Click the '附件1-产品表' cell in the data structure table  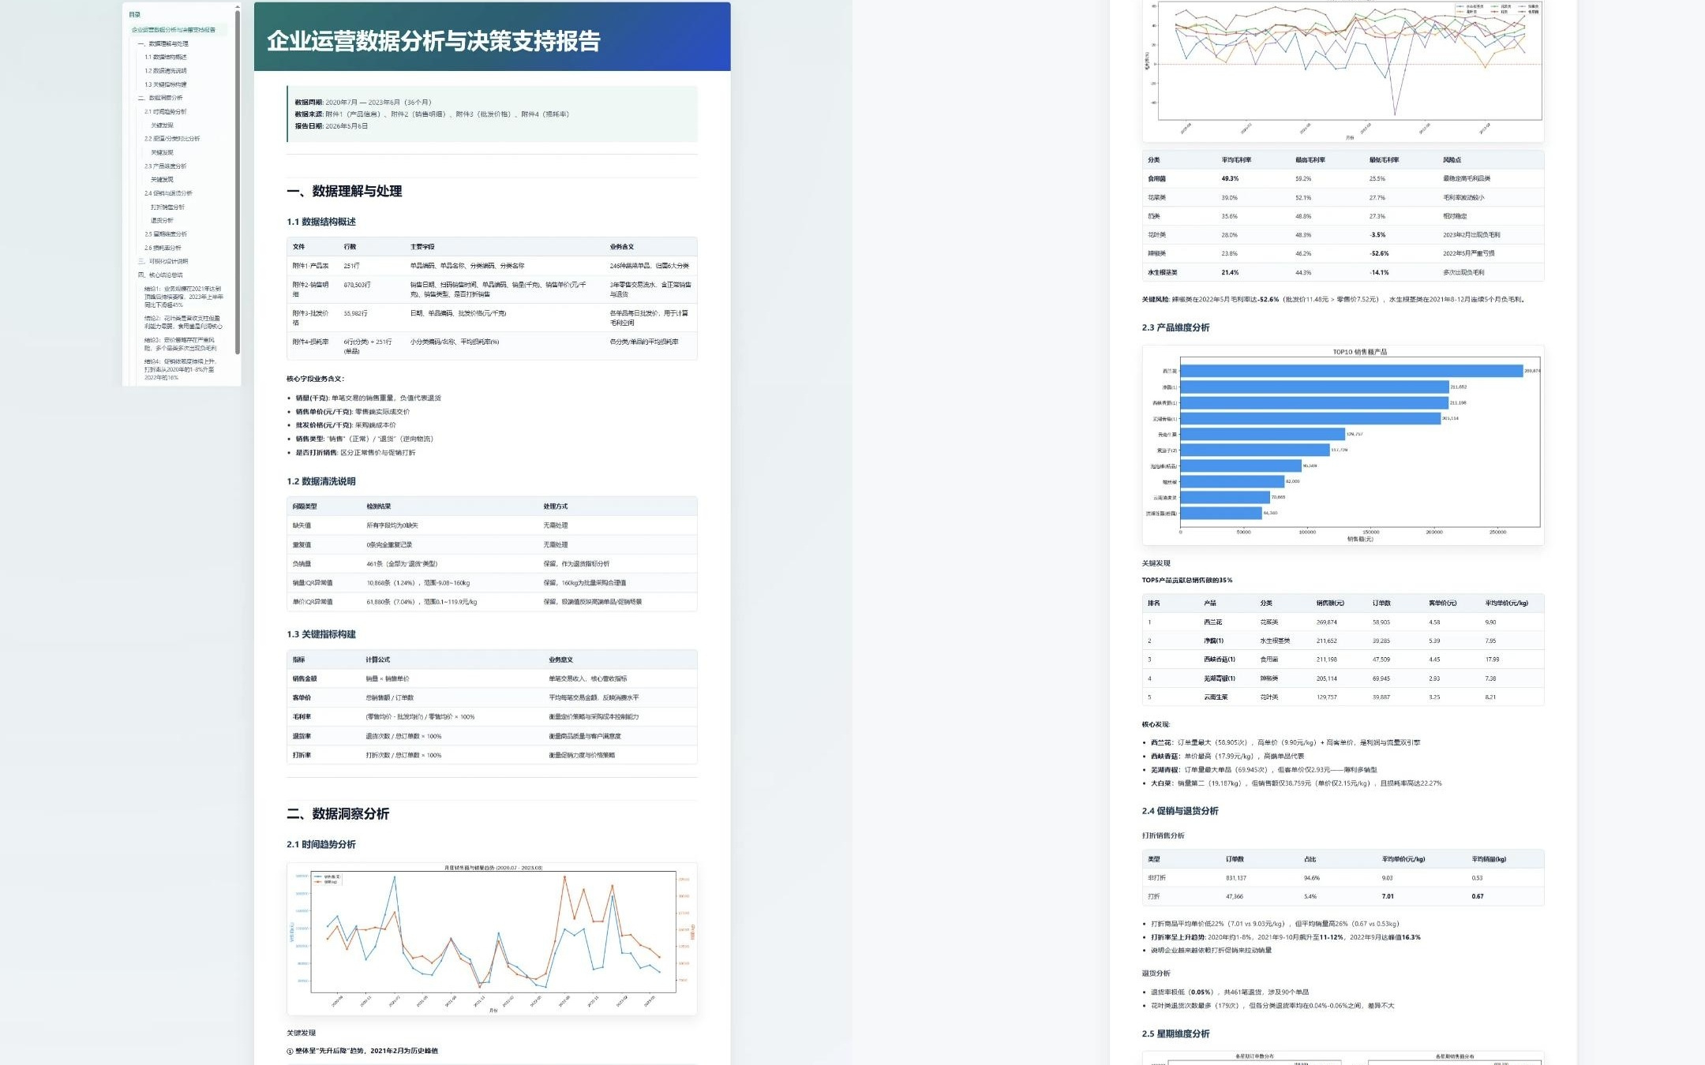tap(311, 266)
